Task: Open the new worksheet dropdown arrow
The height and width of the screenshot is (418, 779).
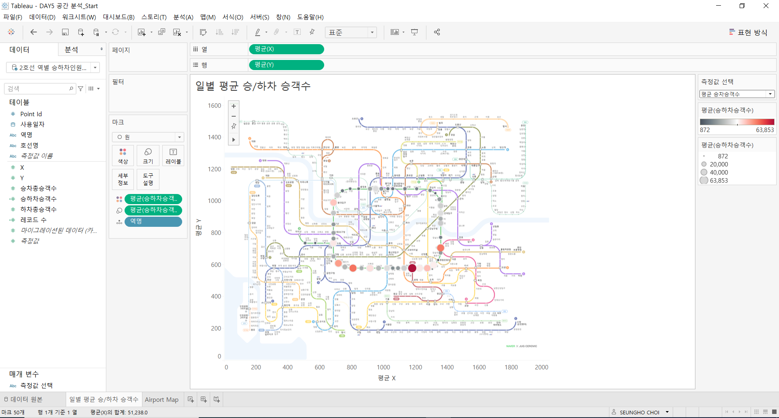Action: click(x=151, y=32)
